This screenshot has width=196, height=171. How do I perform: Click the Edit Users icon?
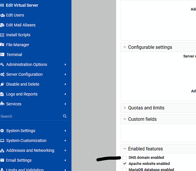coord(2,15)
